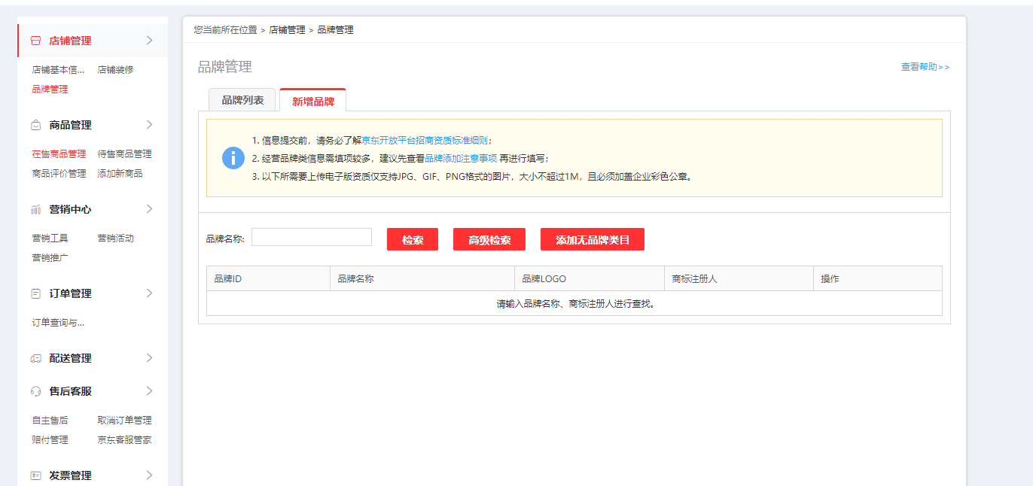
Task: Click the 高级检索 advanced search button
Action: tap(489, 240)
